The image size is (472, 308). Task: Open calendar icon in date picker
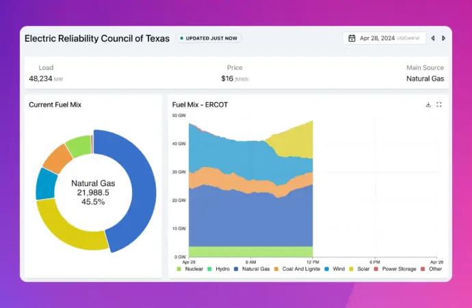352,38
